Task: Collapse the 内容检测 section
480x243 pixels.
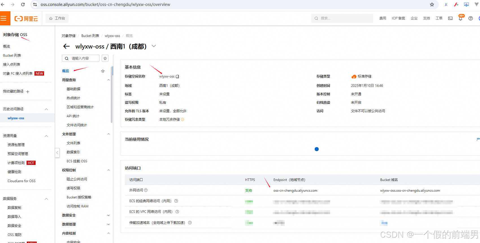Action: coord(108,233)
